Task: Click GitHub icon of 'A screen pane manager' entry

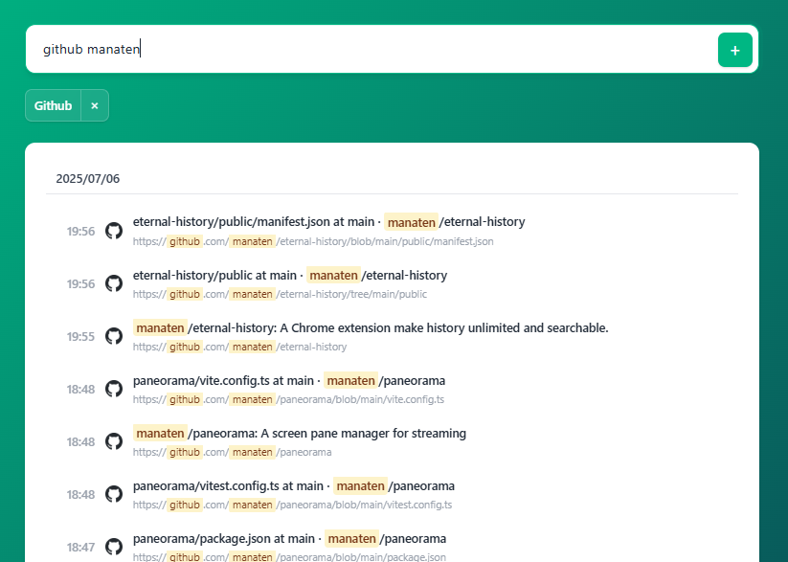Action: (x=114, y=441)
